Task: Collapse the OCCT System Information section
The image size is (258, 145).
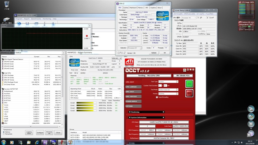Action: (163, 118)
